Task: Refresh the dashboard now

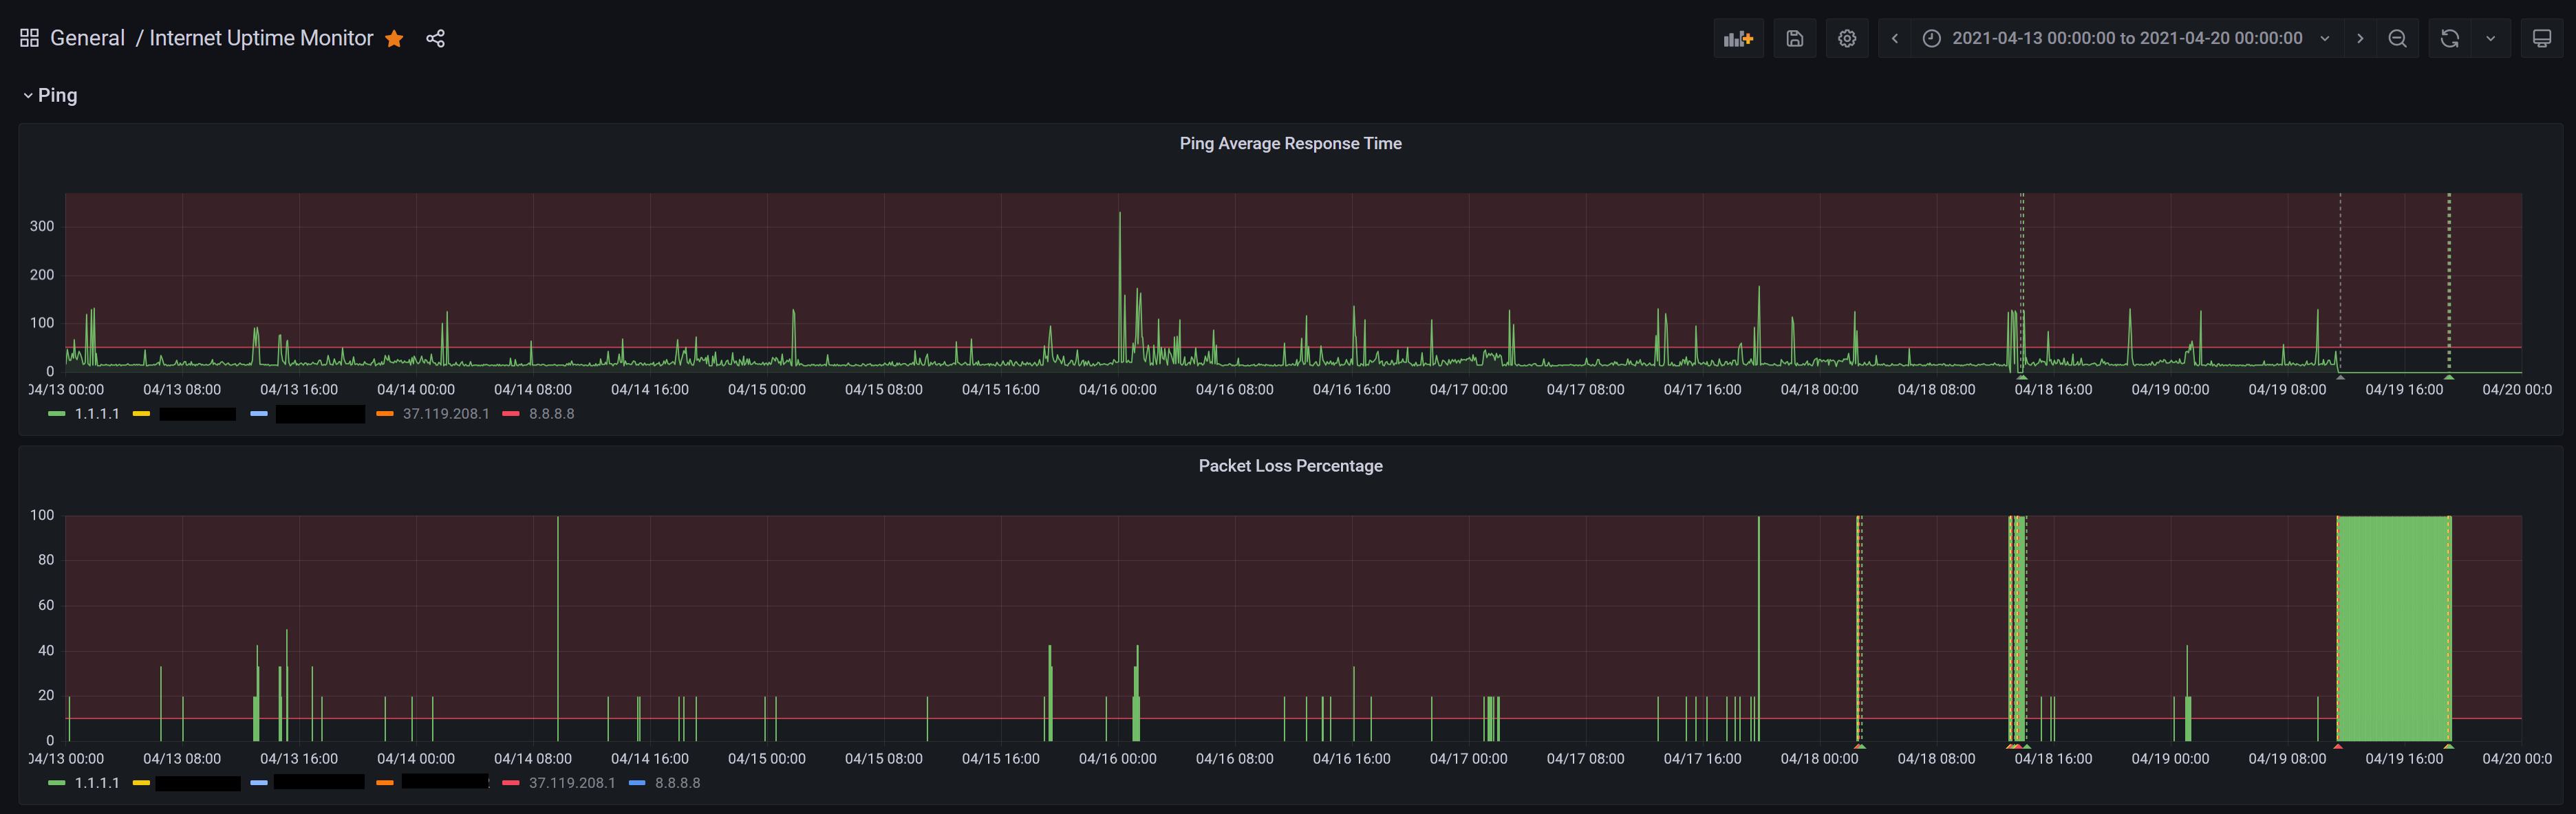Action: click(2449, 38)
